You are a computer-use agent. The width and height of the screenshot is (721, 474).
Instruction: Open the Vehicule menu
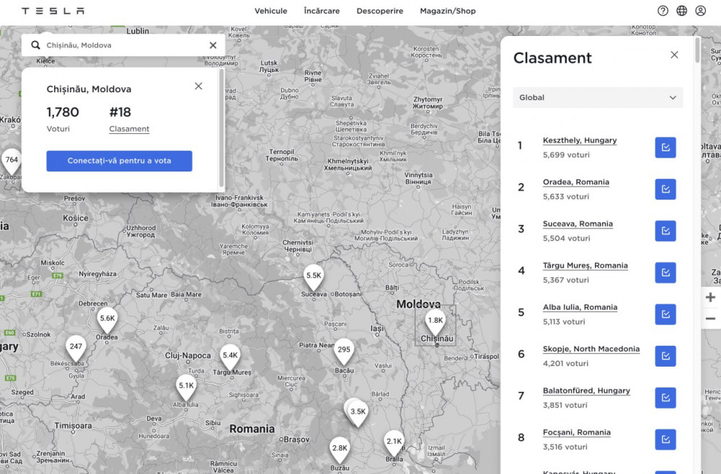pyautogui.click(x=271, y=11)
